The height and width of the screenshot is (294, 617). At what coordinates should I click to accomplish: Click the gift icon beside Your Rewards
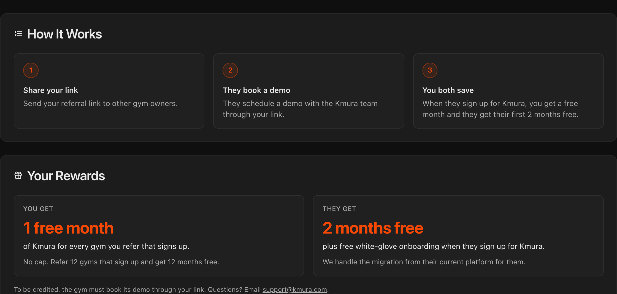18,175
